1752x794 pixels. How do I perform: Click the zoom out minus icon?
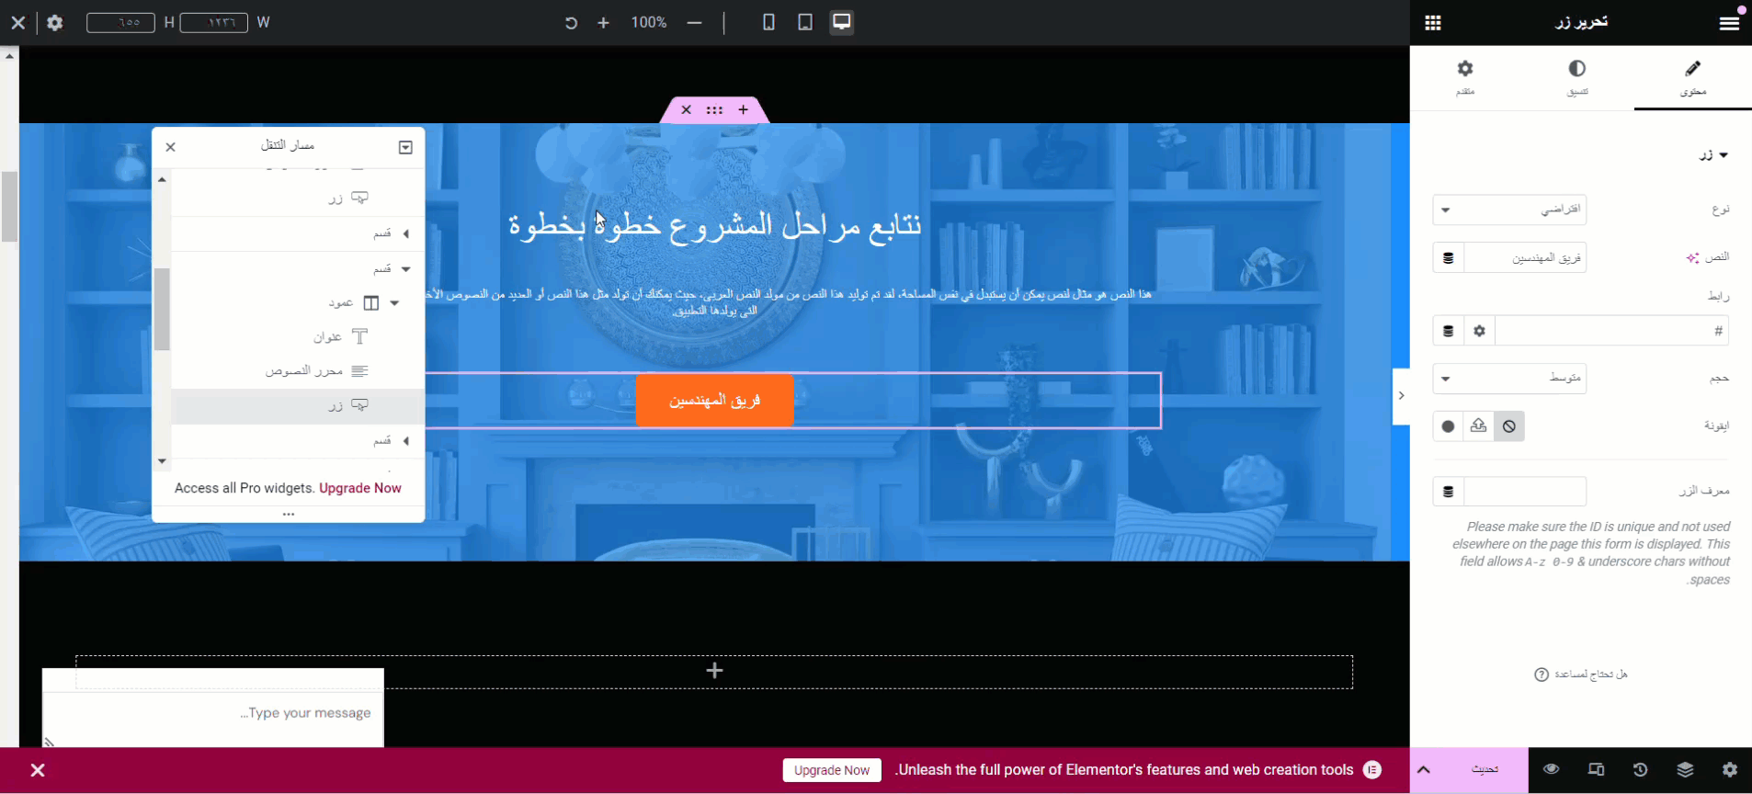[694, 23]
